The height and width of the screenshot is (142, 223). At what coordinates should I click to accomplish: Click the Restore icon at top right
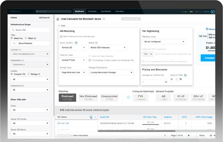207,29
